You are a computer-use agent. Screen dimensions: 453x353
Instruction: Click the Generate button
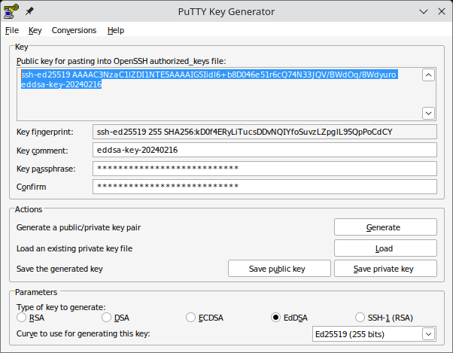[x=385, y=227]
